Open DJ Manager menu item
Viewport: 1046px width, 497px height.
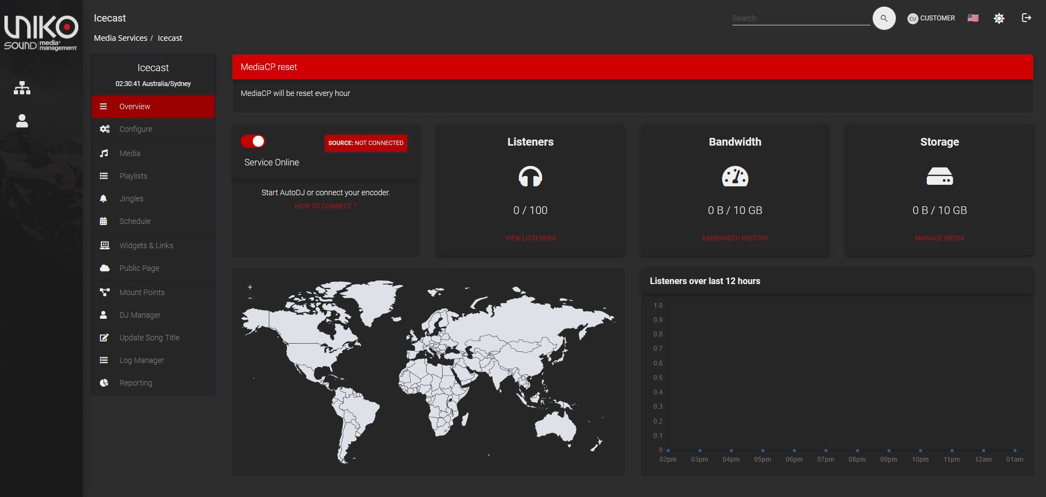153,315
